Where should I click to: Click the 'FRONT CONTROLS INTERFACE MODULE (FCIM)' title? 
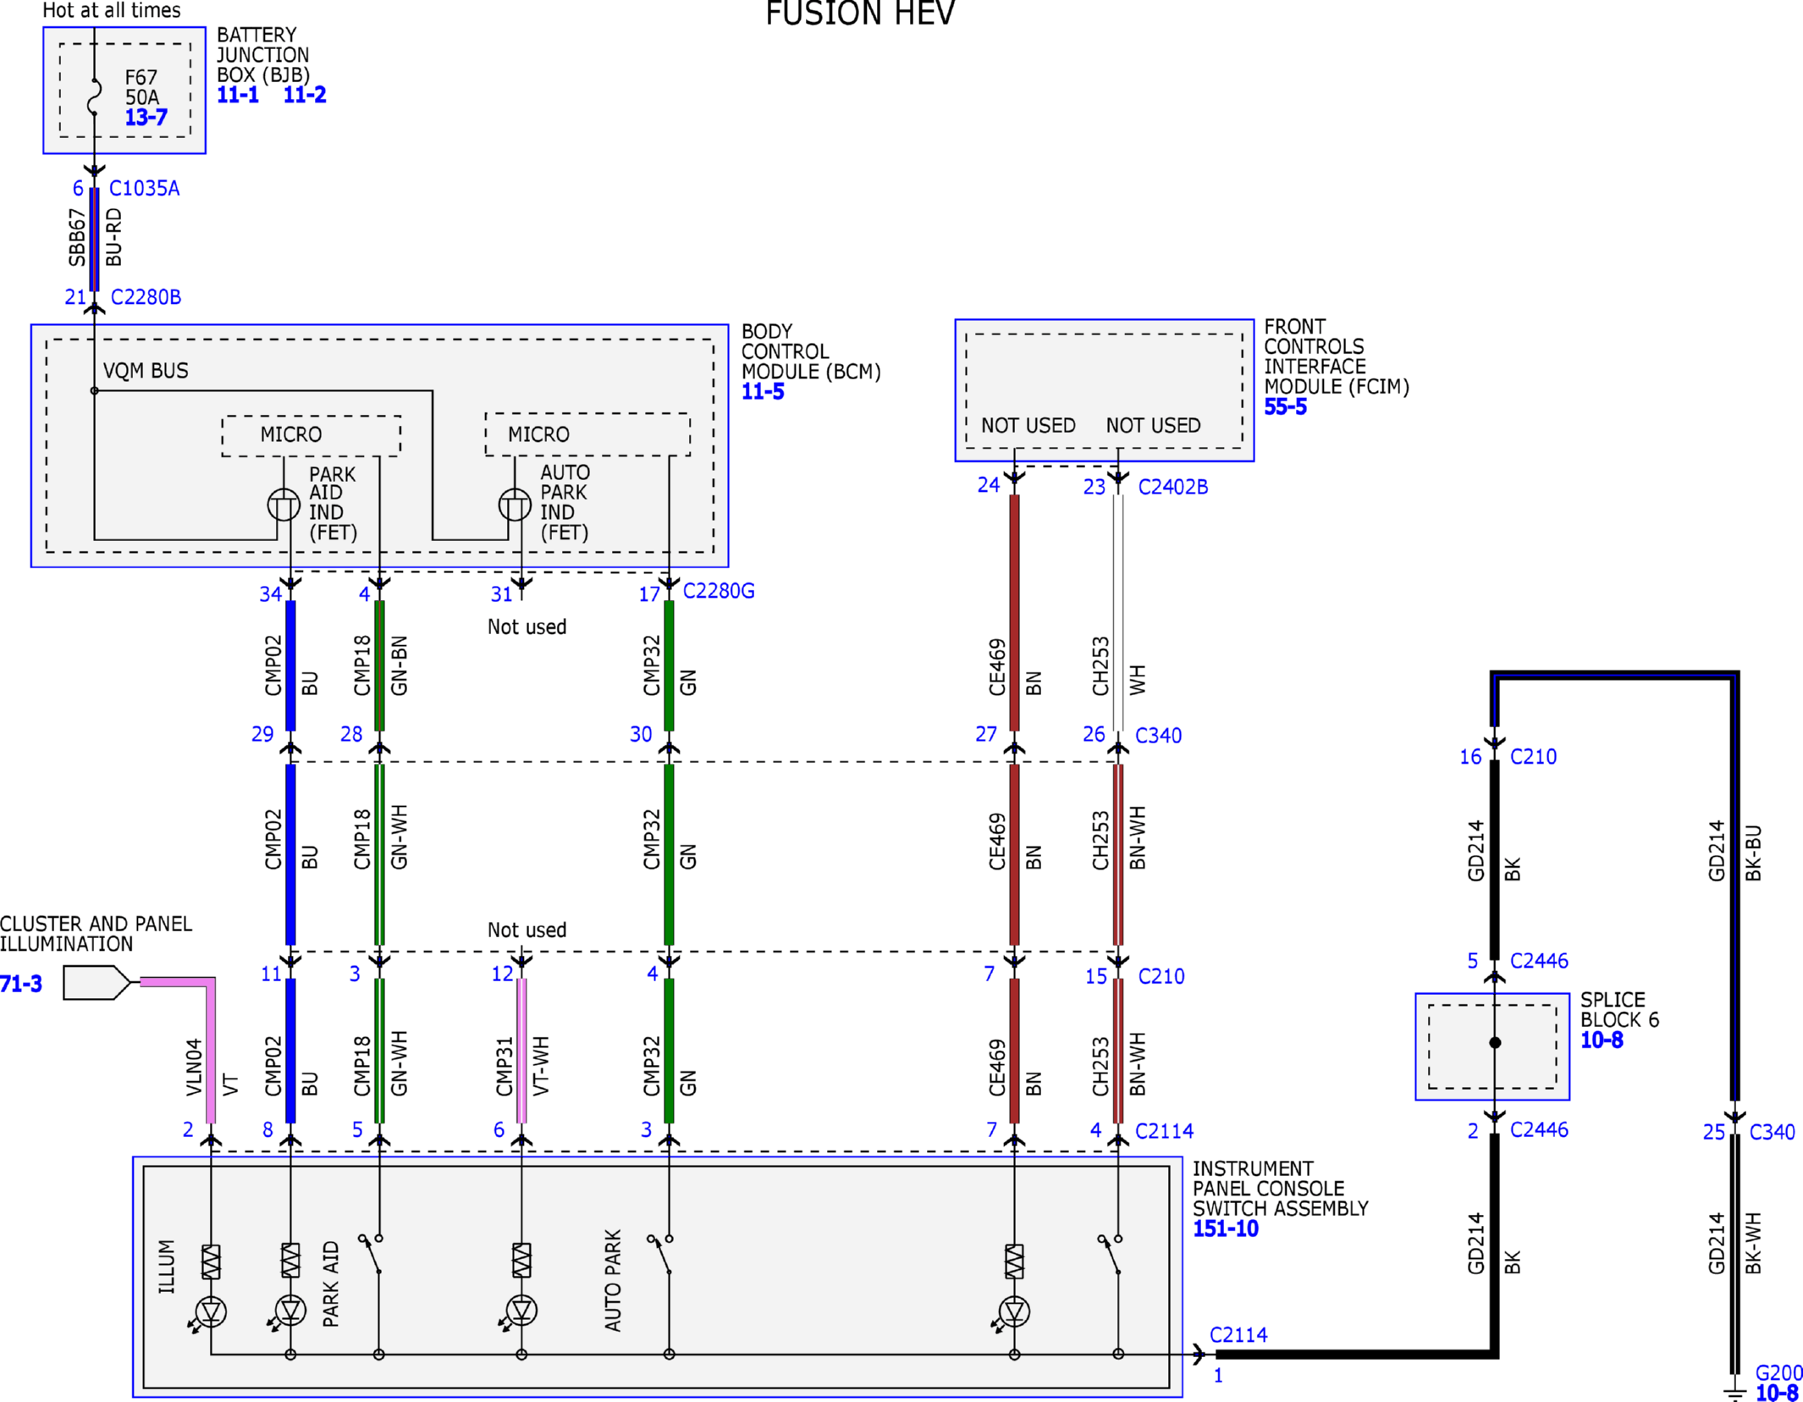[1337, 356]
